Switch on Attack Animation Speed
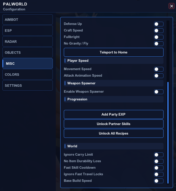Image resolution: width=176 pixels, height=191 pixels. click(158, 76)
